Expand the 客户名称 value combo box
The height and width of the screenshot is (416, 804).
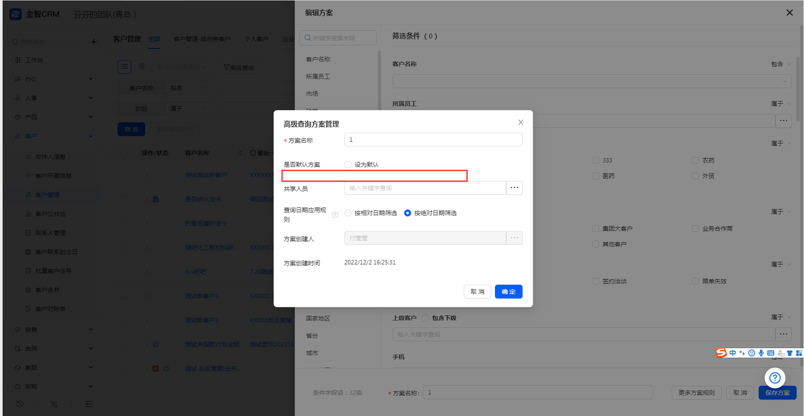591,81
